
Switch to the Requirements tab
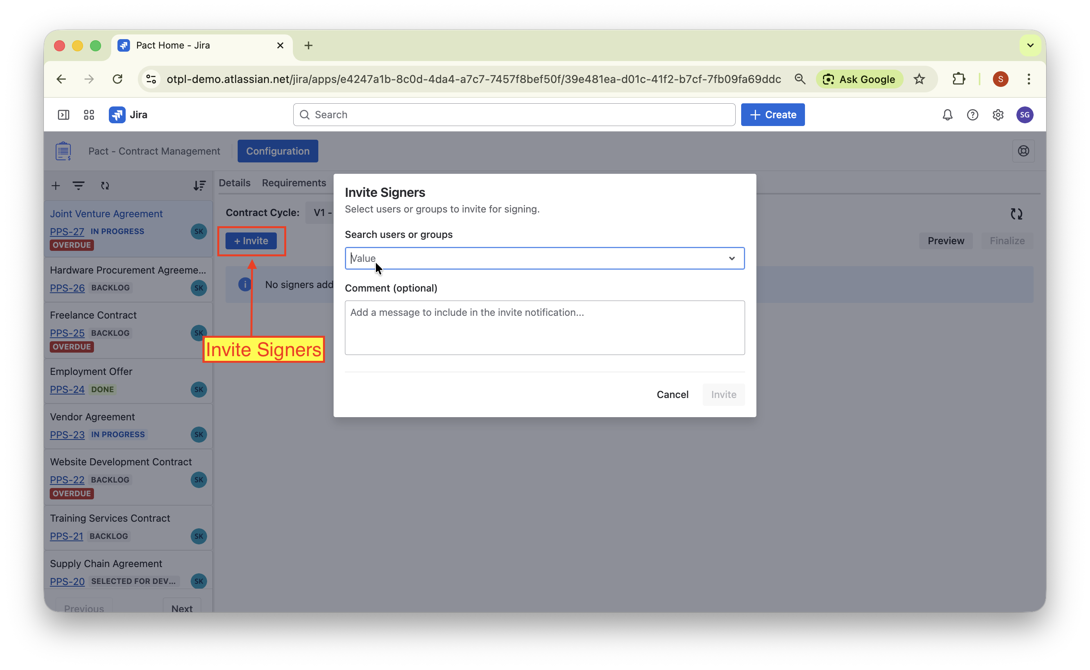[294, 183]
